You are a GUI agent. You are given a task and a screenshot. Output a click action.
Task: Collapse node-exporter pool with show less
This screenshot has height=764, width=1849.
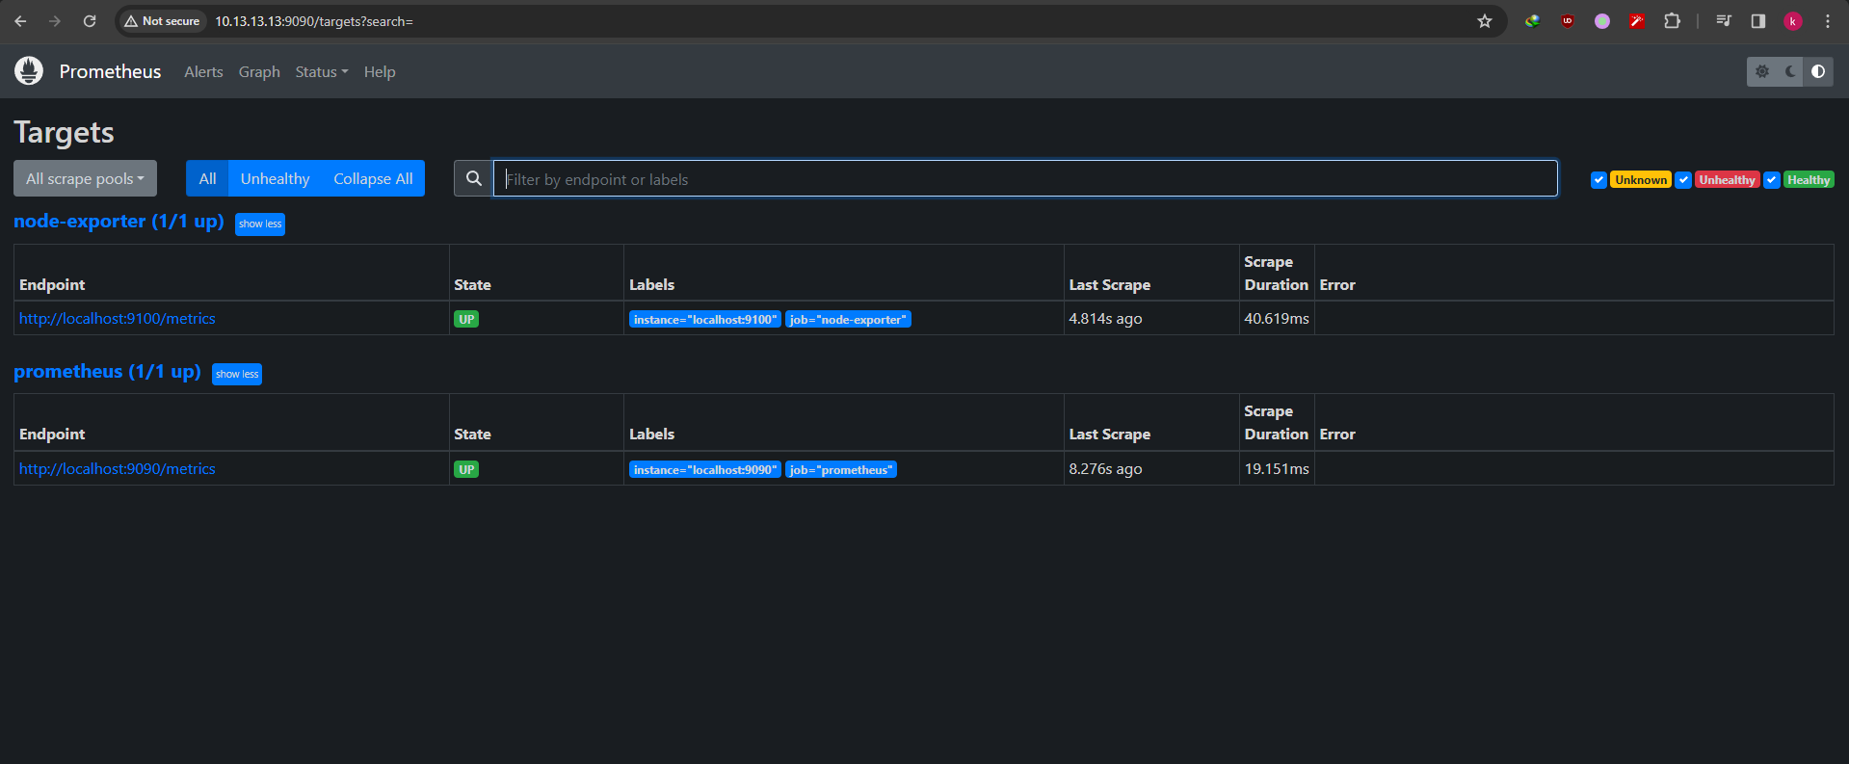point(260,224)
